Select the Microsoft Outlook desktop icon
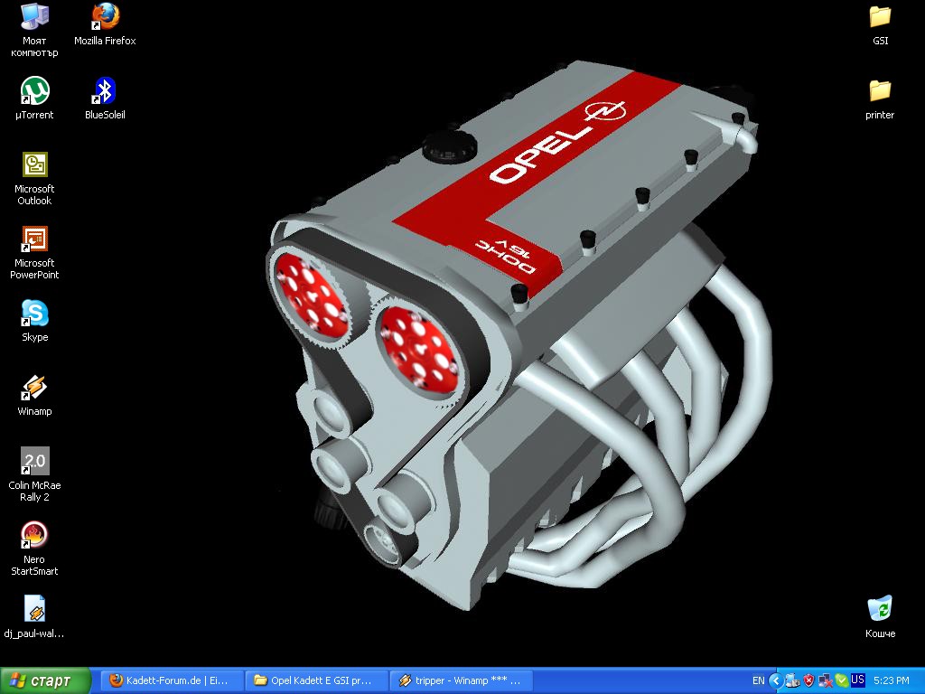The image size is (925, 694). point(34,178)
